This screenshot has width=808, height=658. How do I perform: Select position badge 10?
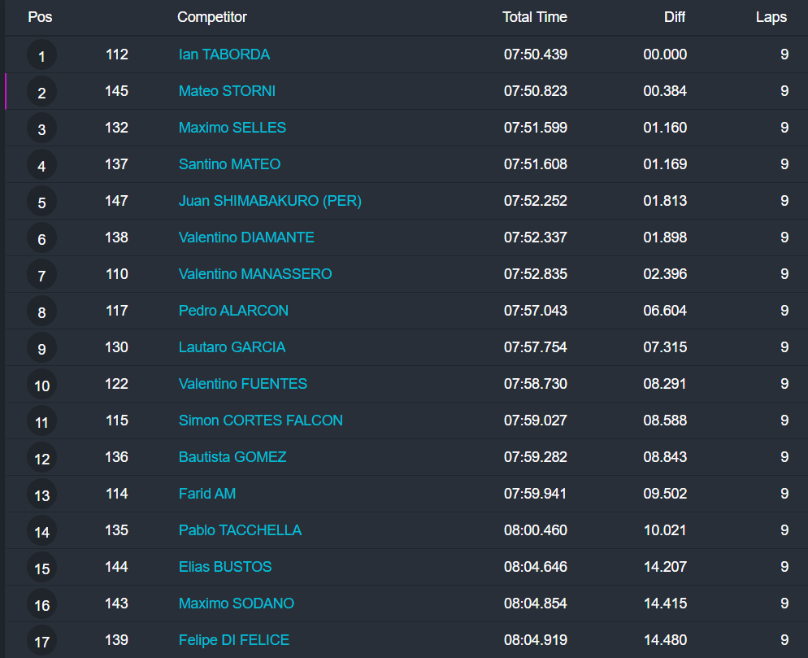tap(41, 386)
